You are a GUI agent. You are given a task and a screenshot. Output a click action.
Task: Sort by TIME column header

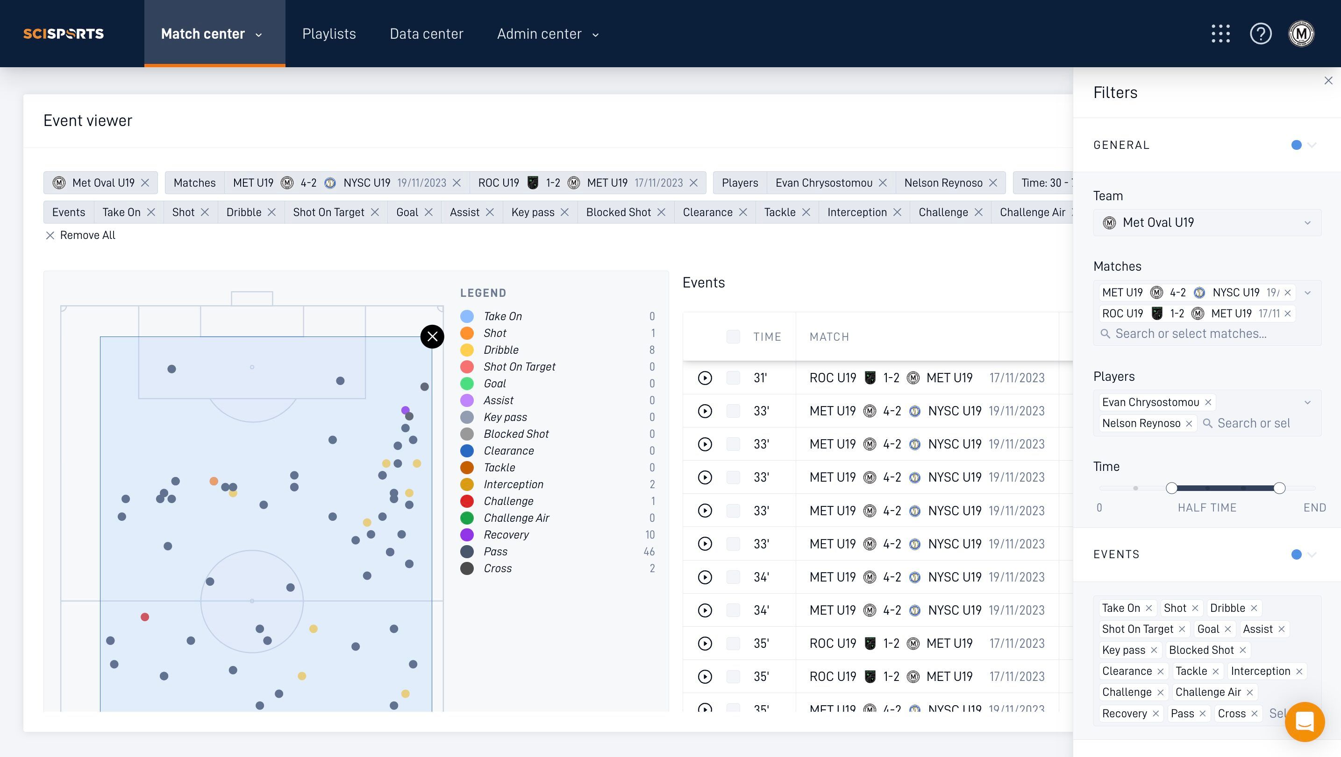pos(767,337)
